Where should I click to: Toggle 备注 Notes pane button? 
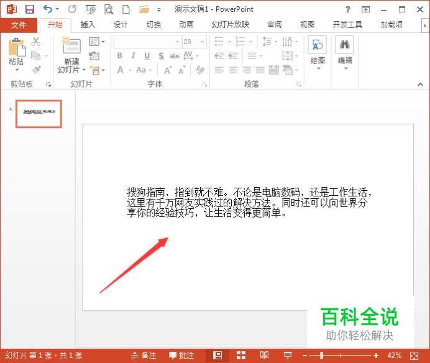tap(144, 356)
